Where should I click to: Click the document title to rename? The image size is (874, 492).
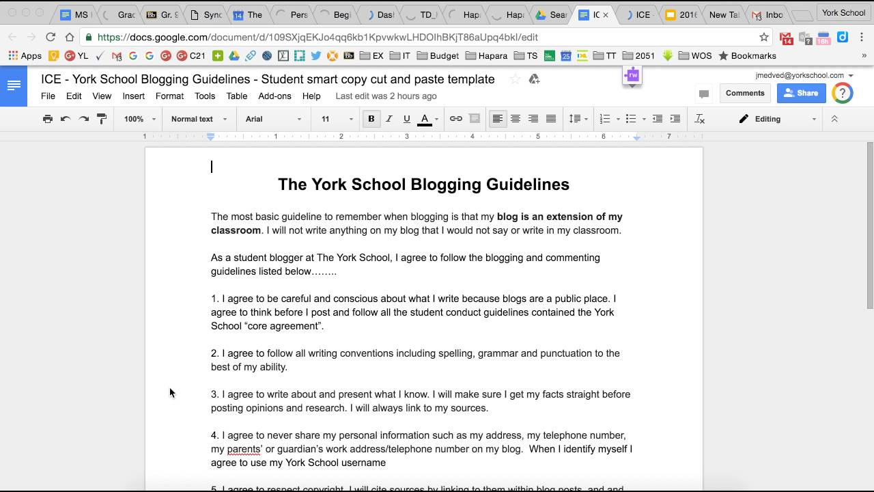point(268,79)
